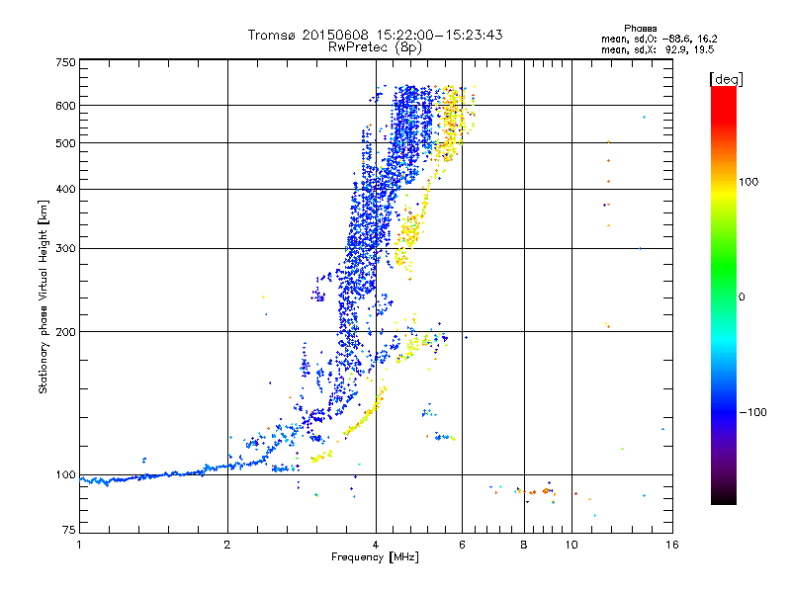The height and width of the screenshot is (593, 791).
Task: Click the y-axis tick label '200'
Action: [x=65, y=332]
